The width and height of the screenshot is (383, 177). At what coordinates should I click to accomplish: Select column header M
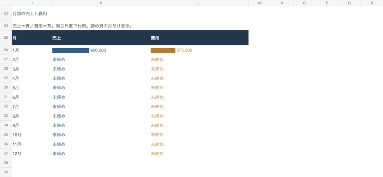(x=260, y=3)
